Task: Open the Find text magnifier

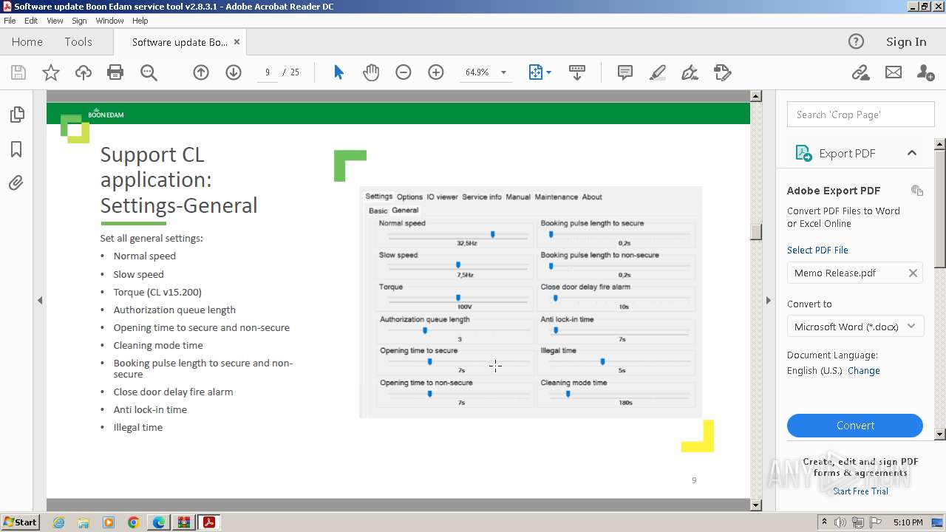Action: tap(149, 72)
